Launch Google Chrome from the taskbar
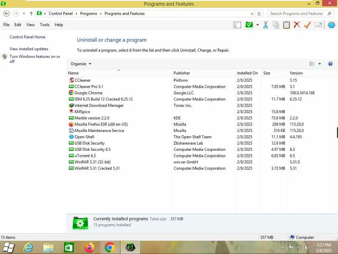The width and height of the screenshot is (338, 254). [110, 247]
